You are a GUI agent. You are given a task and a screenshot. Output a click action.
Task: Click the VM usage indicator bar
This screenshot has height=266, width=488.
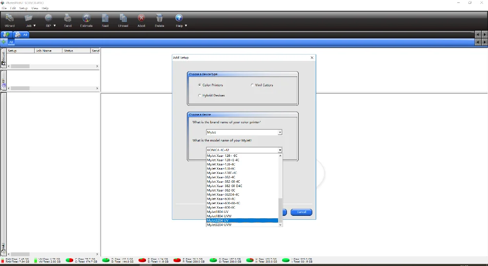36,260
